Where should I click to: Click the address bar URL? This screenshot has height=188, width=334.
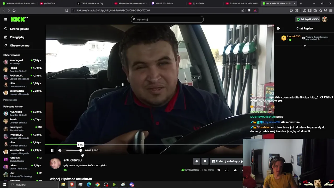(x=114, y=10)
